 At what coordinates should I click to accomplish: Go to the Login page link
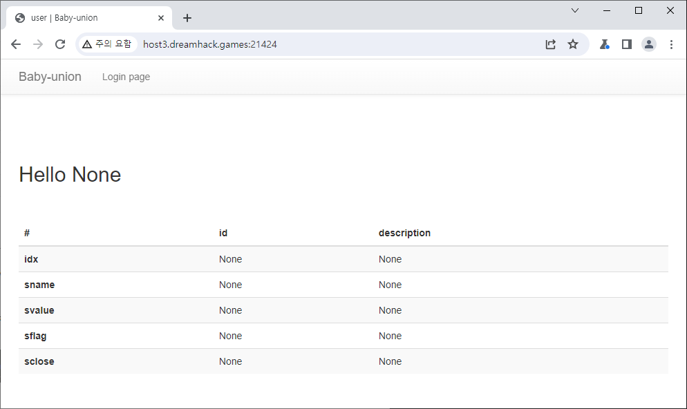coord(126,77)
